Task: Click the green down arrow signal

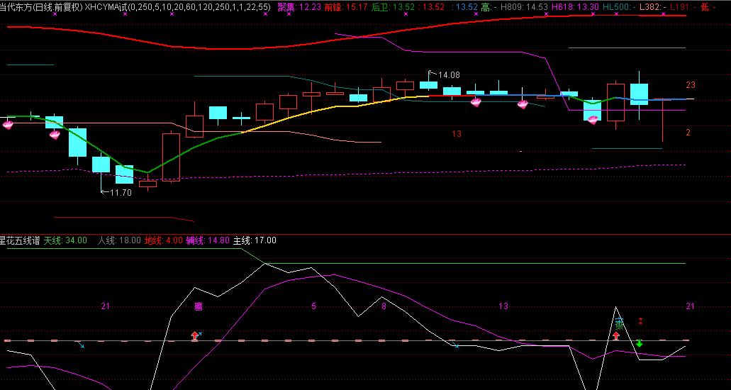Action: point(640,343)
